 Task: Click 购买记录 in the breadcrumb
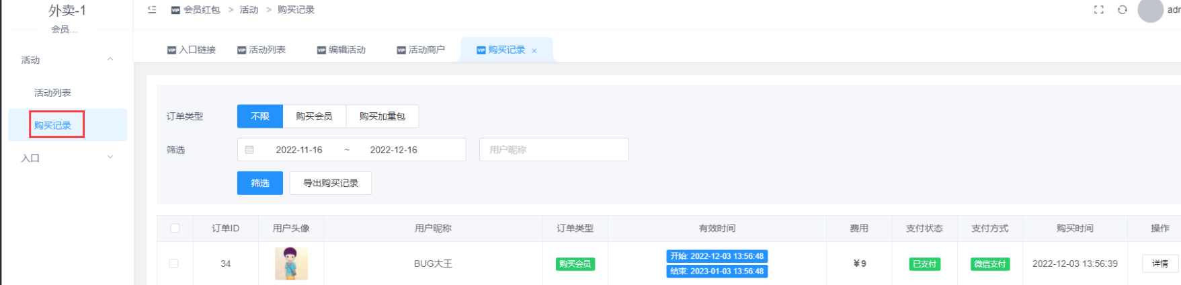[296, 10]
